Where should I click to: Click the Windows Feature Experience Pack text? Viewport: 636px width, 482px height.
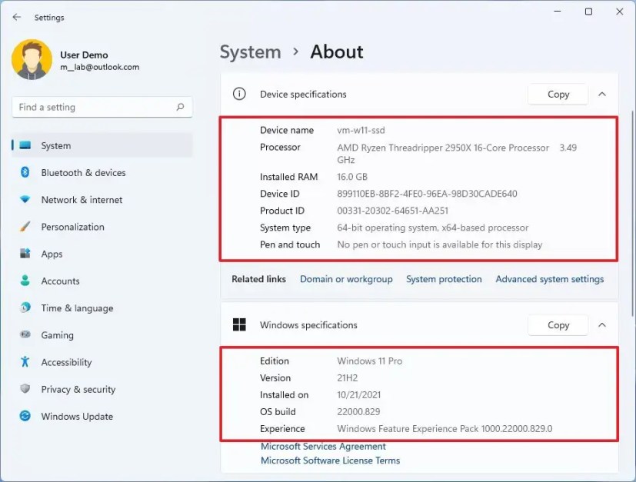[x=445, y=429]
